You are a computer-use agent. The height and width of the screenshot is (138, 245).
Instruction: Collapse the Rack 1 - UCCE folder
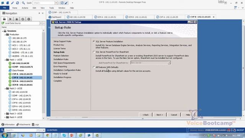(5, 60)
